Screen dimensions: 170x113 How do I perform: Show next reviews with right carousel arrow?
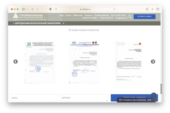[153, 61]
